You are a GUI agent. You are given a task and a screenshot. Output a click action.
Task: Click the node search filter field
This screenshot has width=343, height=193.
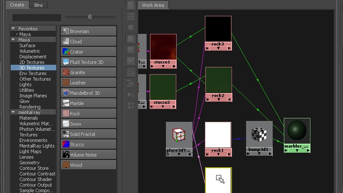pyautogui.click(x=36, y=18)
